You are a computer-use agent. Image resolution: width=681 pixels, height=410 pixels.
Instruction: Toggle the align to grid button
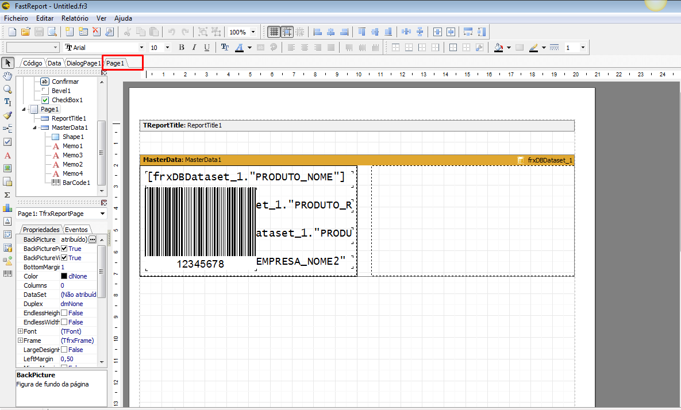(287, 32)
